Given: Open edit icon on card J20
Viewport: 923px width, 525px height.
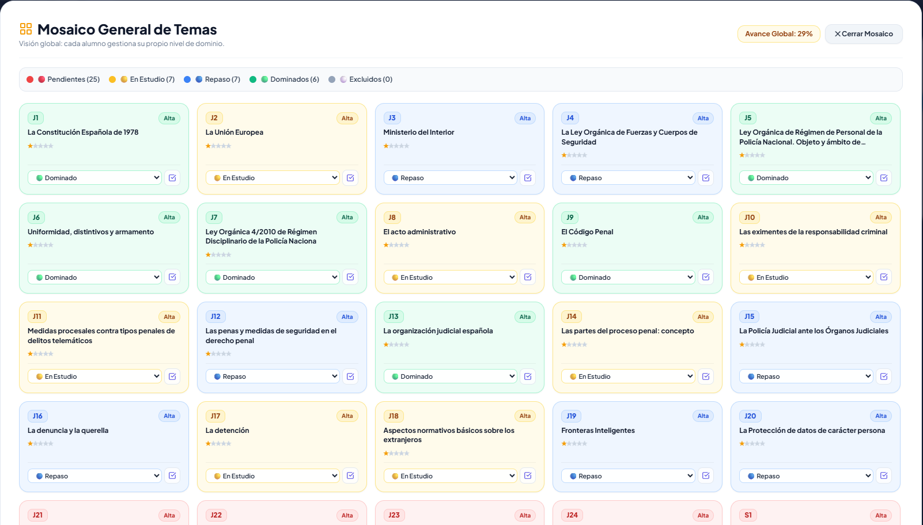Looking at the screenshot, I should coord(884,475).
